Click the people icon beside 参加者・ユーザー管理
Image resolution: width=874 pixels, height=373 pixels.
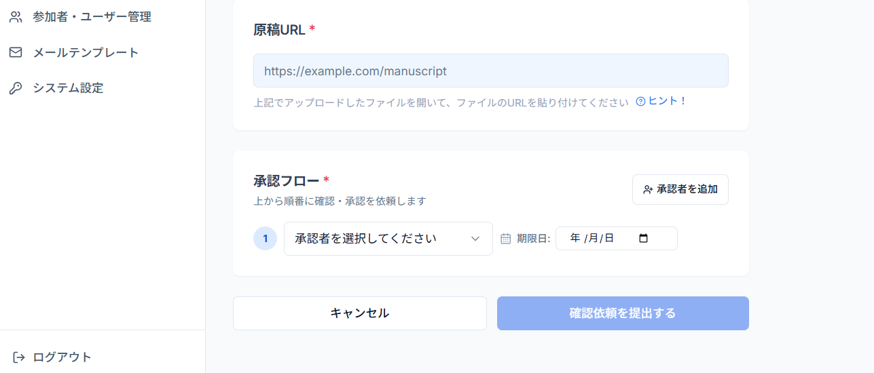tap(16, 17)
